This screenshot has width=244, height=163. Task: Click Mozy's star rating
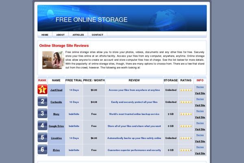(x=186, y=114)
